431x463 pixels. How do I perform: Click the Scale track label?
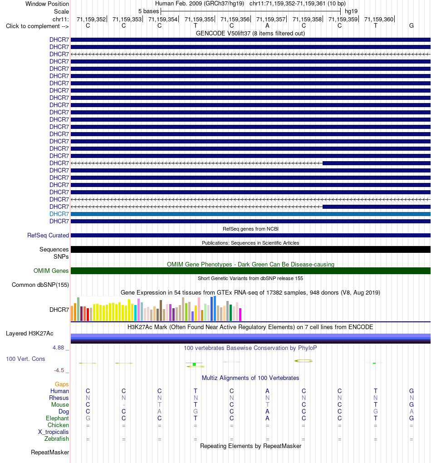[61, 11]
